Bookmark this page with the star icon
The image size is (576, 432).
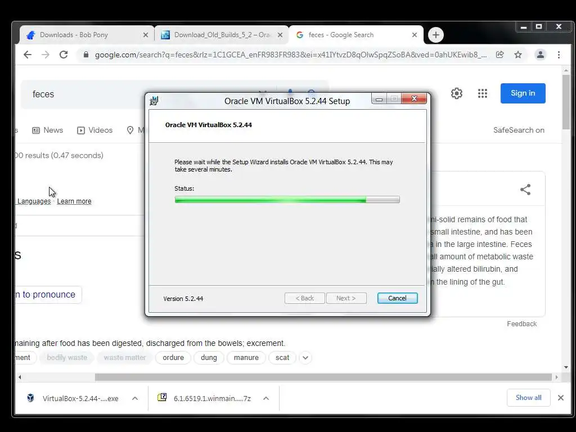tap(518, 55)
